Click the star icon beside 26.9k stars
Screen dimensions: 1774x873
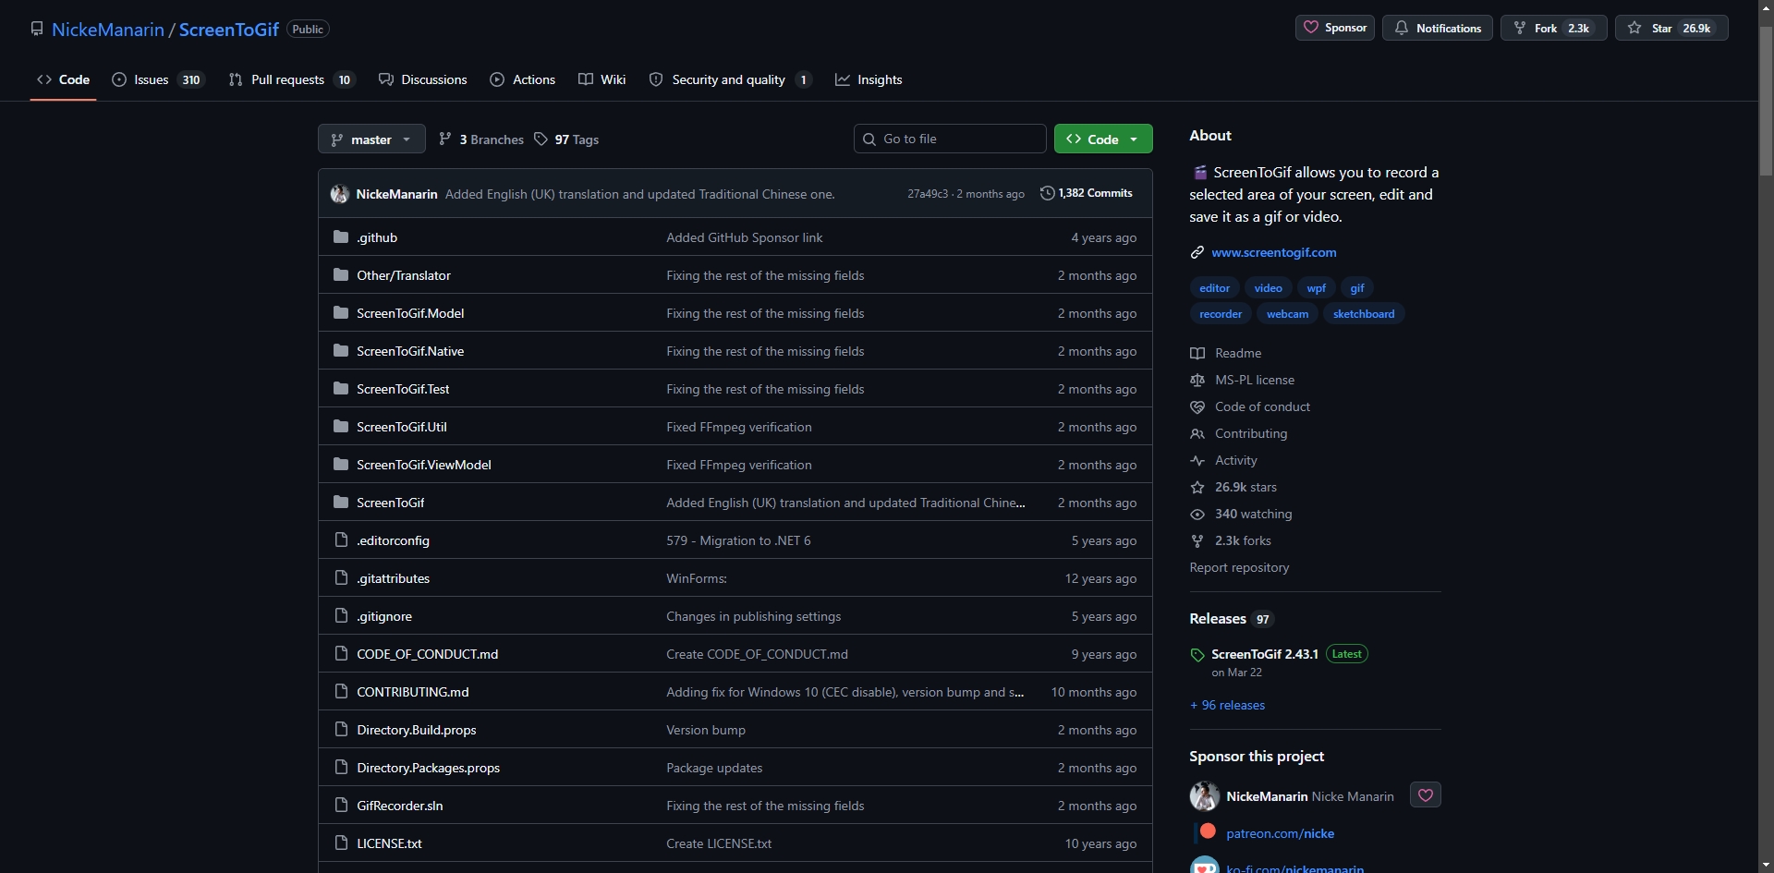[1197, 487]
